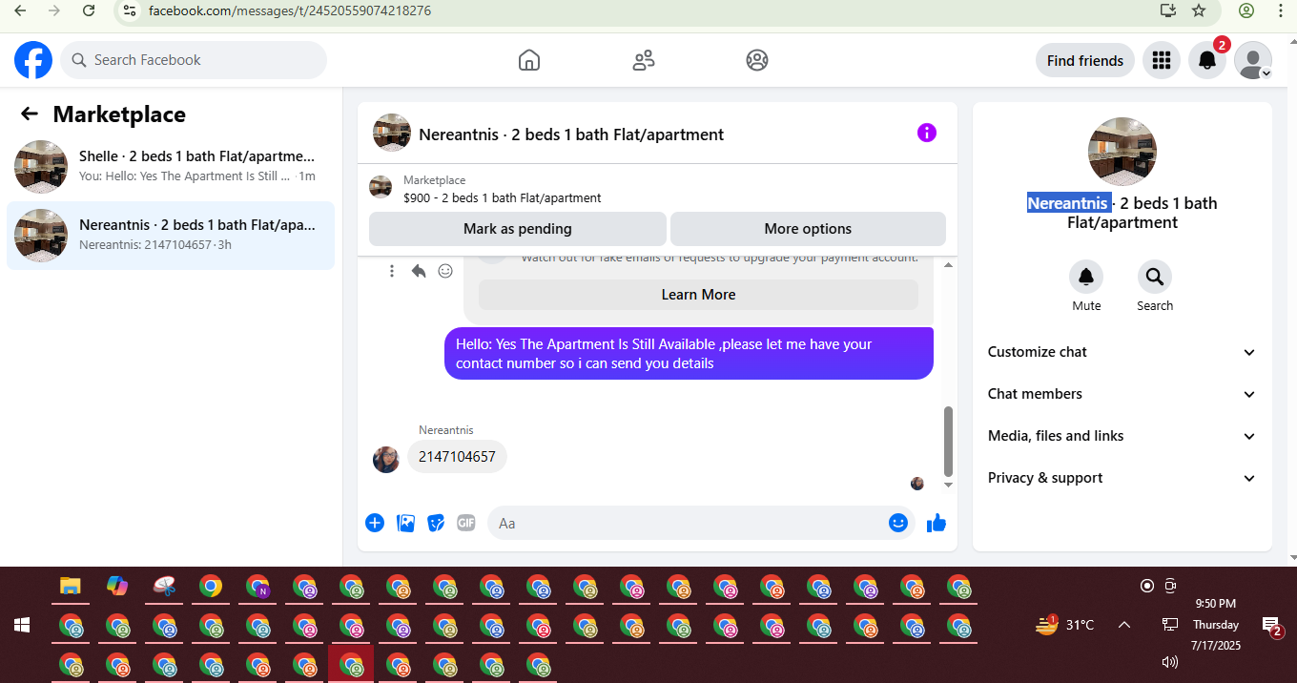Screen dimensions: 1297x683
Task: Expand the Chat members section
Action: [1122, 394]
